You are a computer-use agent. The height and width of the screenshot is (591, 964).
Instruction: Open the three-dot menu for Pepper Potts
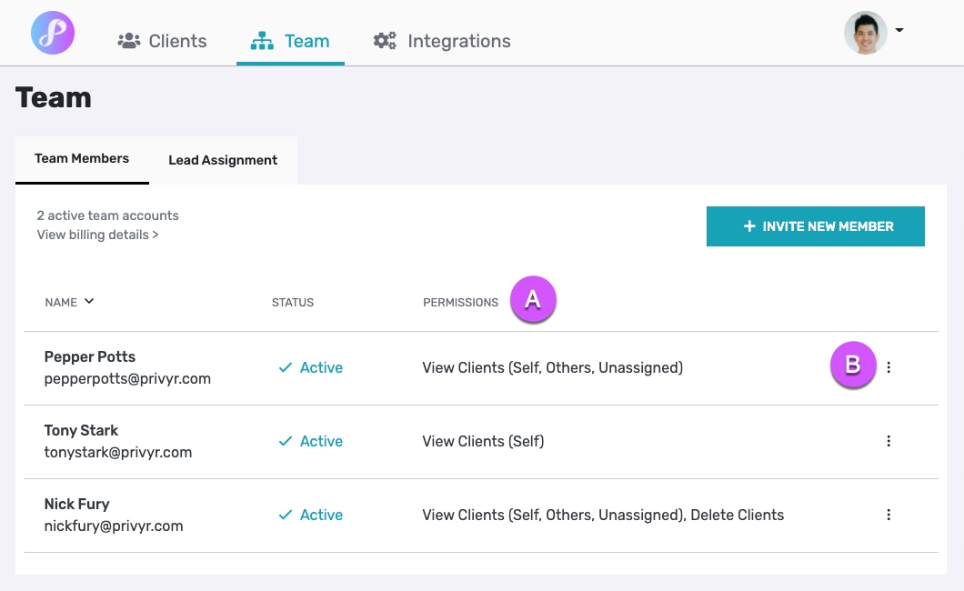pos(889,367)
